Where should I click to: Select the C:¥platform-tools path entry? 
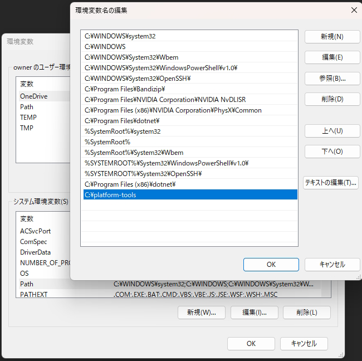pos(190,194)
